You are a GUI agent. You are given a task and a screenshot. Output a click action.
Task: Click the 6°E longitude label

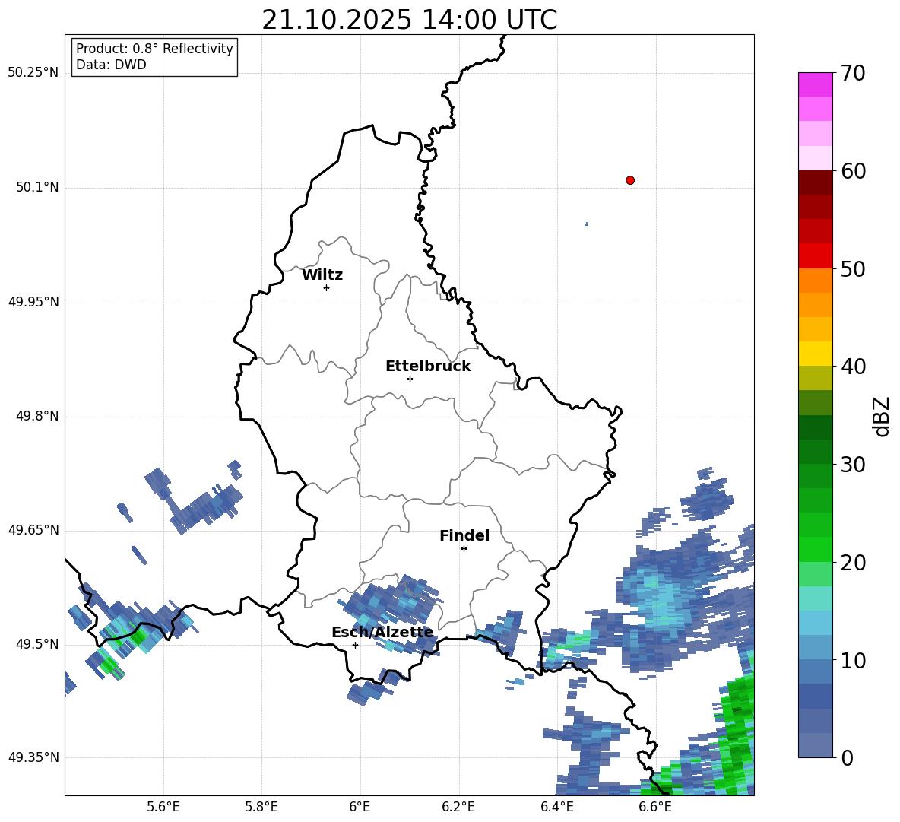click(360, 807)
